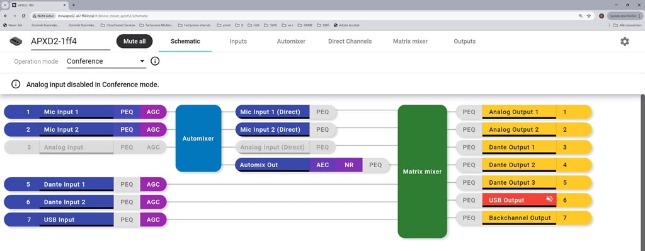Open Backchannel Output block
The height and width of the screenshot is (251, 645).
click(519, 218)
